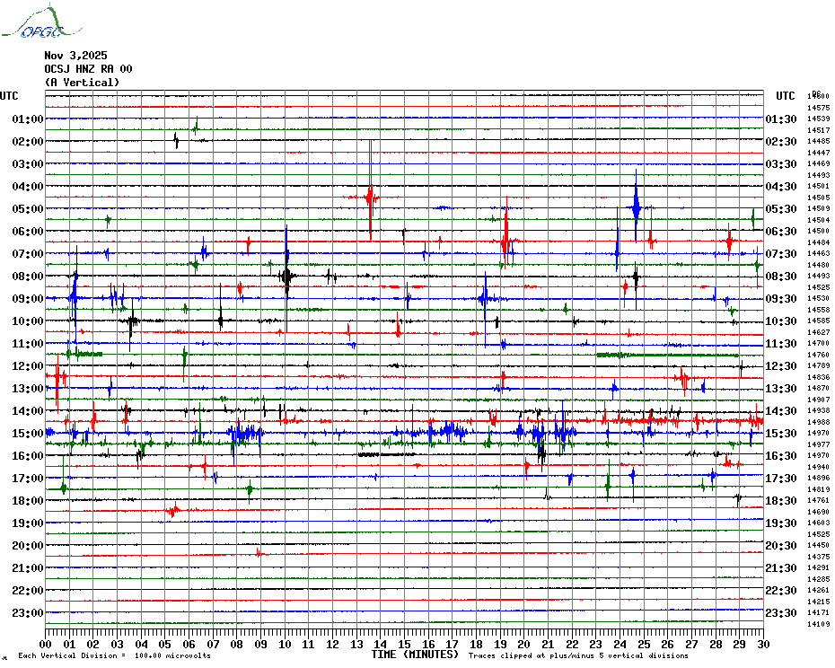
Task: Click the 'TIME (MINUTES)' axis title
Action: click(x=415, y=655)
